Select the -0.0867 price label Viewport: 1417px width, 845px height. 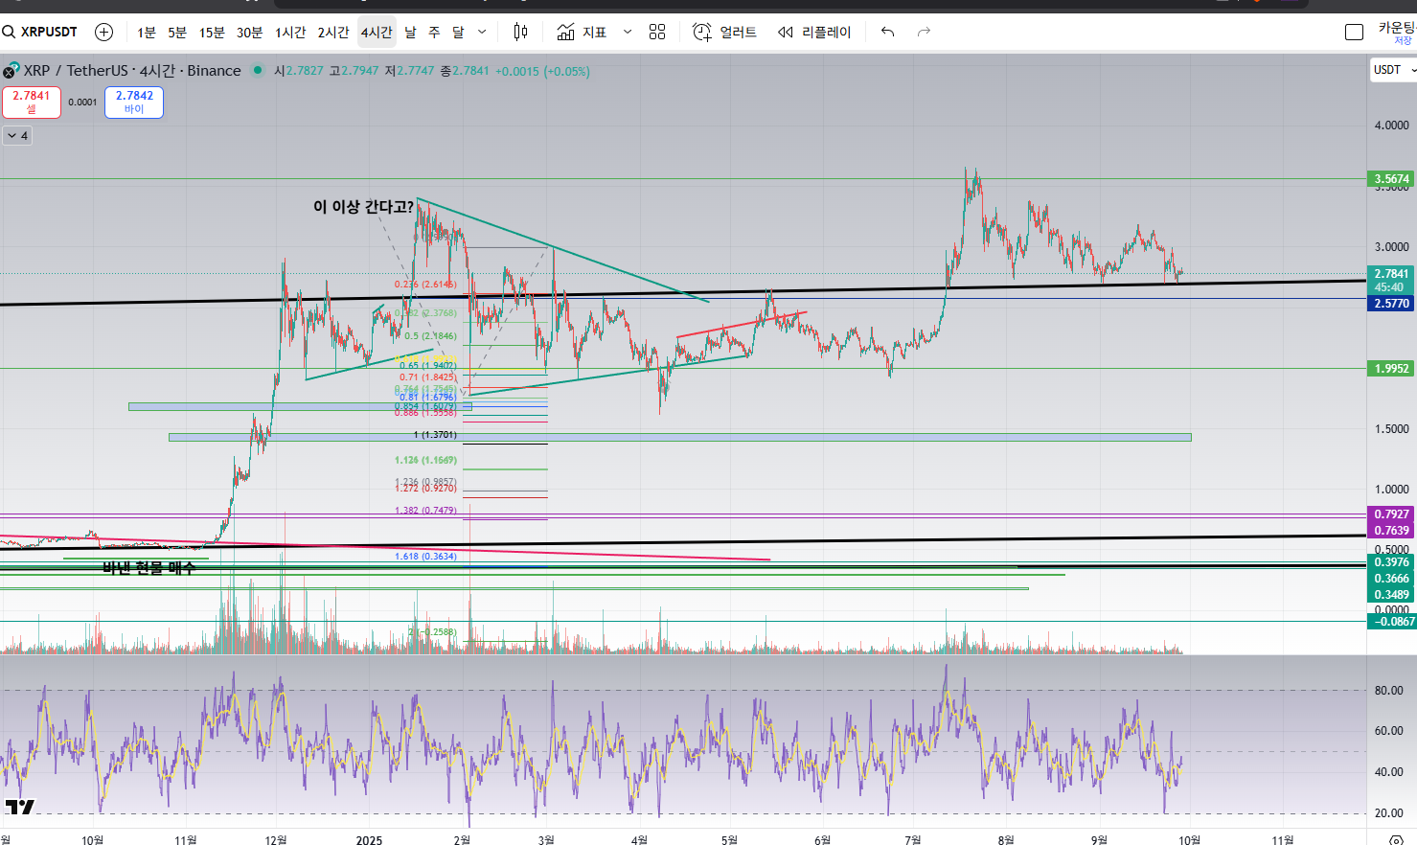coord(1391,622)
